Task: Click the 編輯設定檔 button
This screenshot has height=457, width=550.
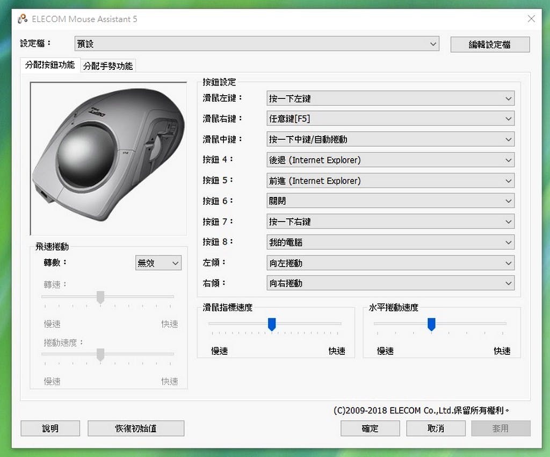Action: point(489,45)
